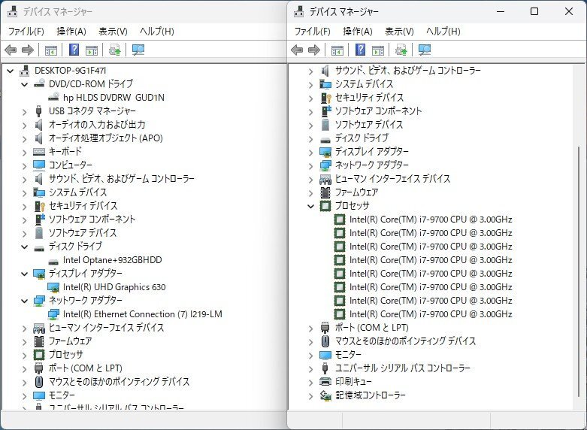Click the first i7-9700 processor chip icon

(x=340, y=220)
